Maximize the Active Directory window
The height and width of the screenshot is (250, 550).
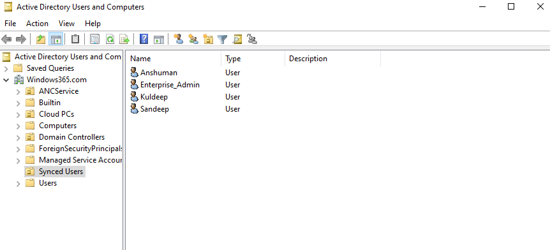click(x=511, y=6)
